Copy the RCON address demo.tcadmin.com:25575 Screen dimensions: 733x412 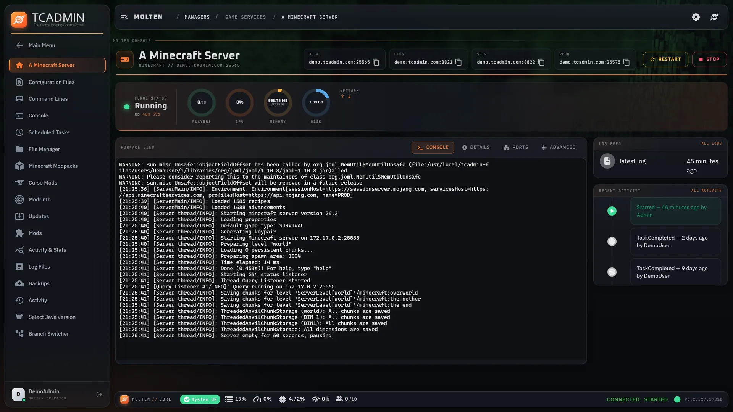[x=626, y=62]
